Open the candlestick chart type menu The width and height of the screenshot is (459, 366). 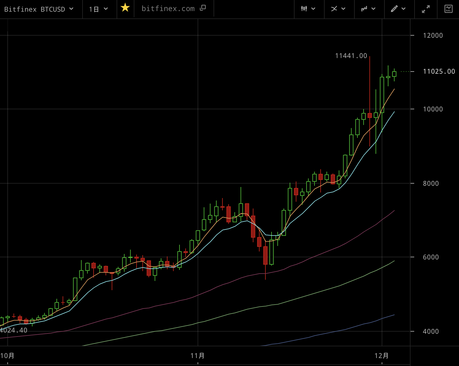309,9
